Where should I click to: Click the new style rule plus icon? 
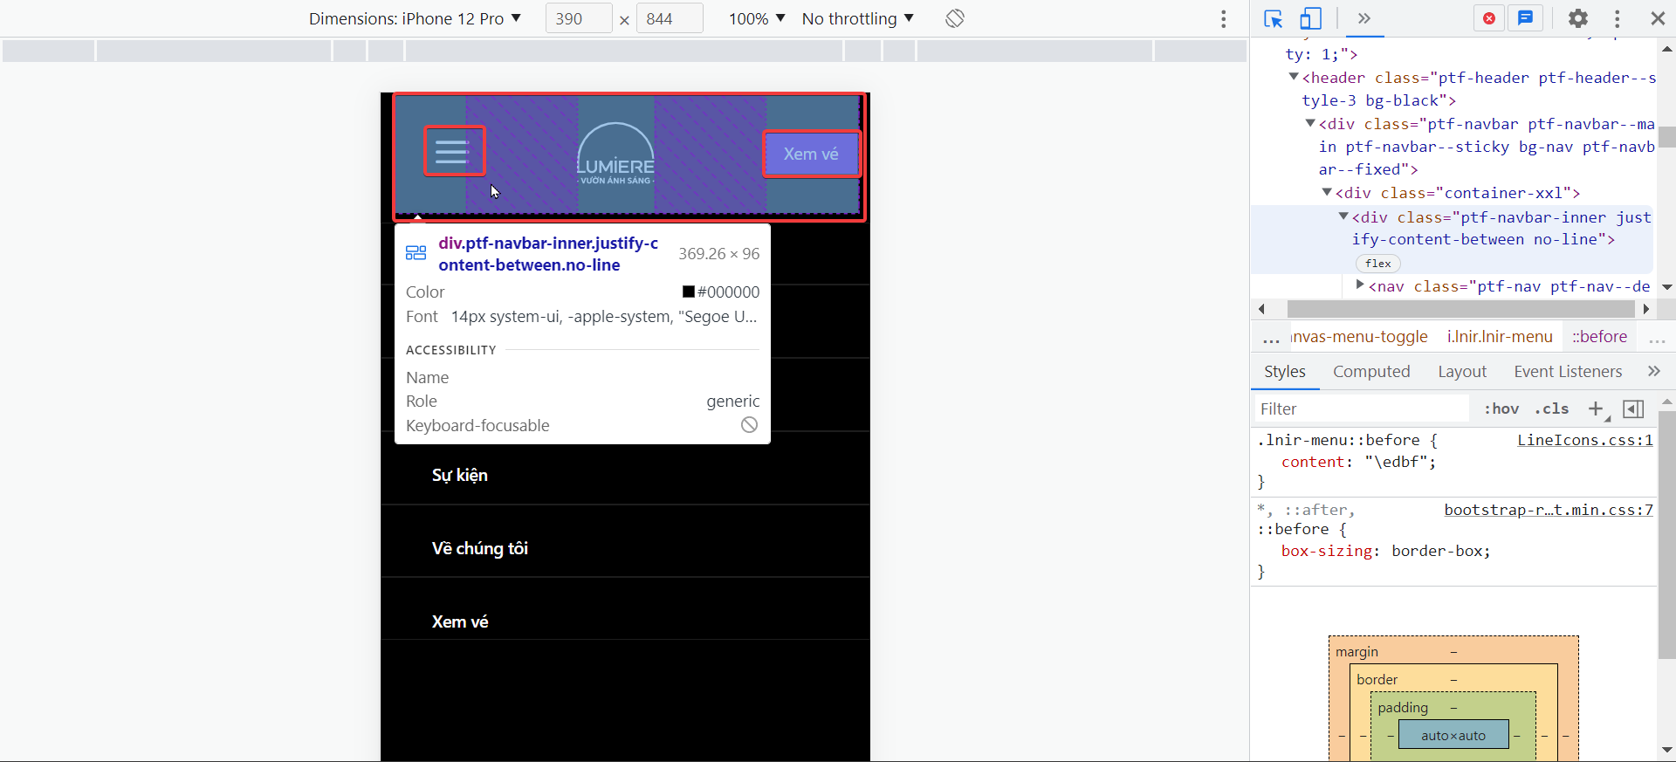[1597, 408]
